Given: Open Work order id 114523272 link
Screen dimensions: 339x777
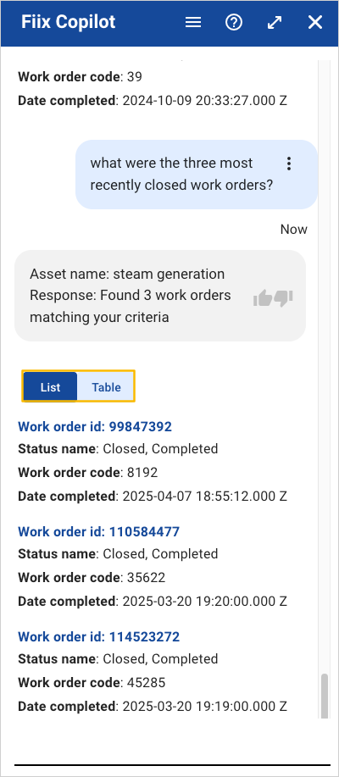Looking at the screenshot, I should tap(98, 636).
